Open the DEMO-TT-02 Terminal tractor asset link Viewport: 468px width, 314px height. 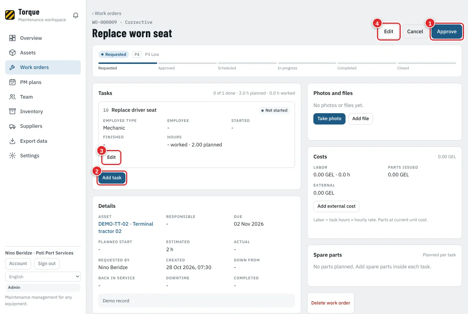pos(126,227)
